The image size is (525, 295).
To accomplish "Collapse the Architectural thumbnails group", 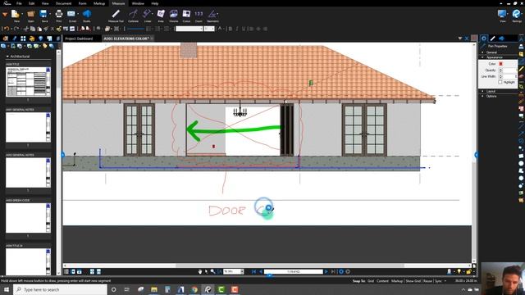I will point(7,57).
